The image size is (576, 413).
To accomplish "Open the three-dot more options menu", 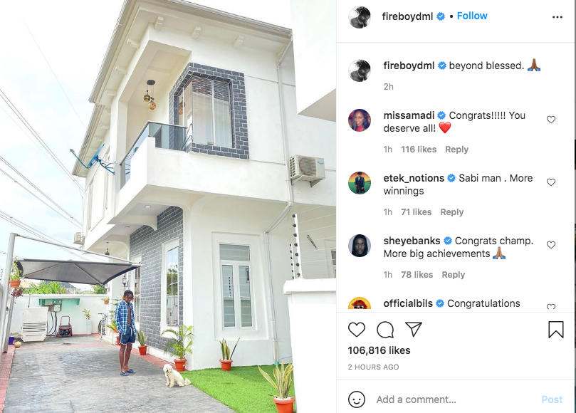I will [557, 17].
